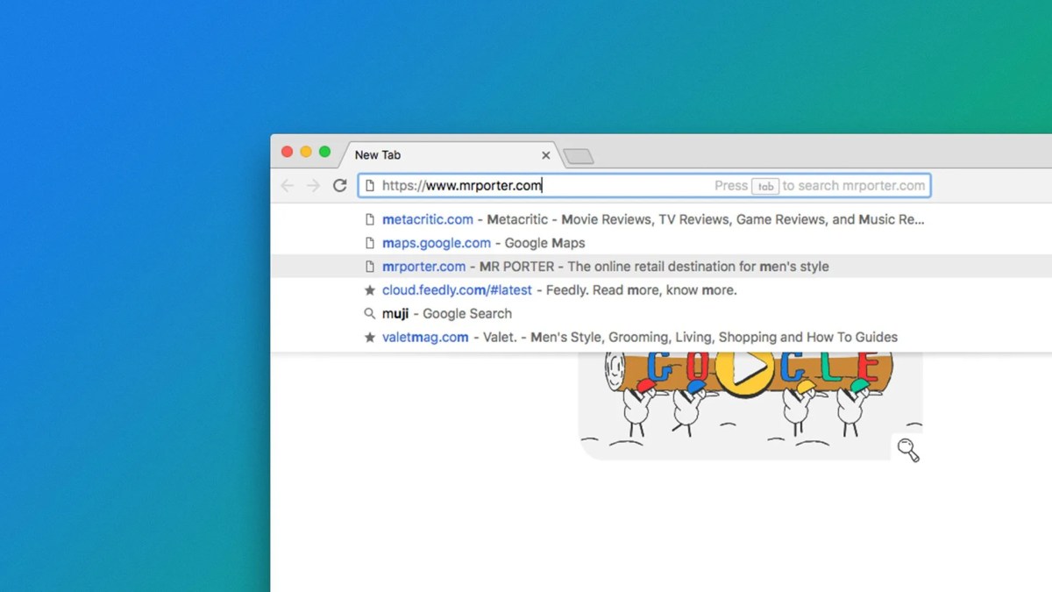This screenshot has height=592, width=1052.
Task: Click the green fullscreen window button
Action: coord(324,152)
